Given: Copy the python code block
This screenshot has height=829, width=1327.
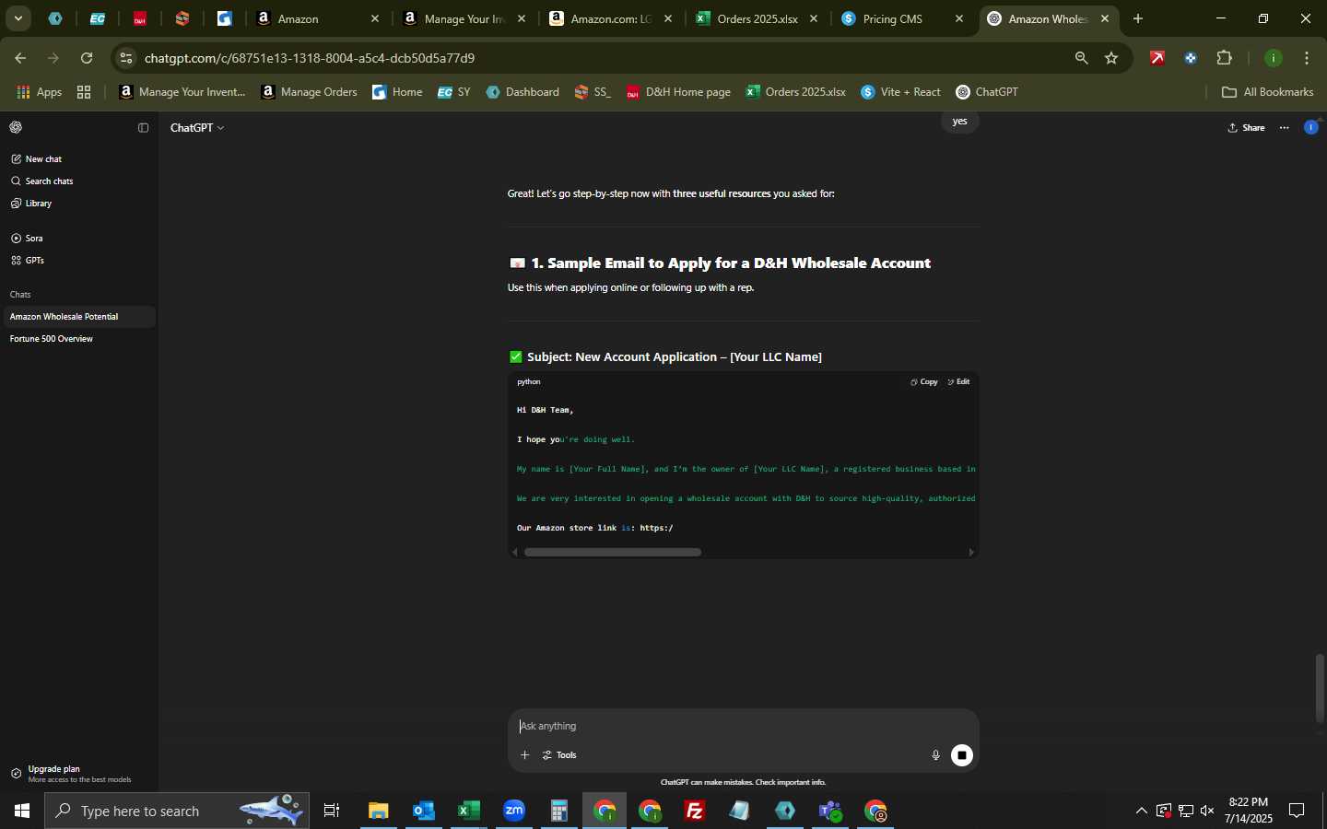Looking at the screenshot, I should pyautogui.click(x=924, y=381).
